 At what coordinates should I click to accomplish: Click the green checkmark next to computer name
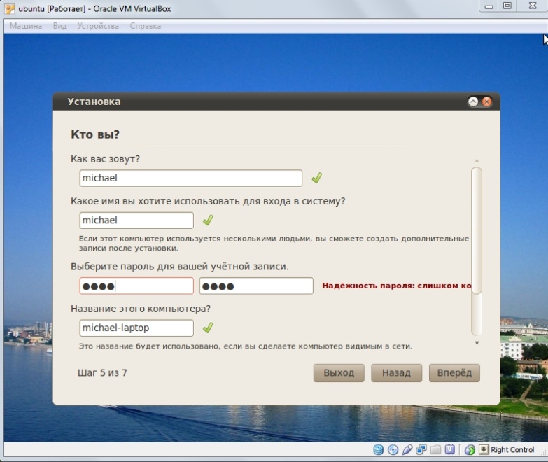click(208, 328)
